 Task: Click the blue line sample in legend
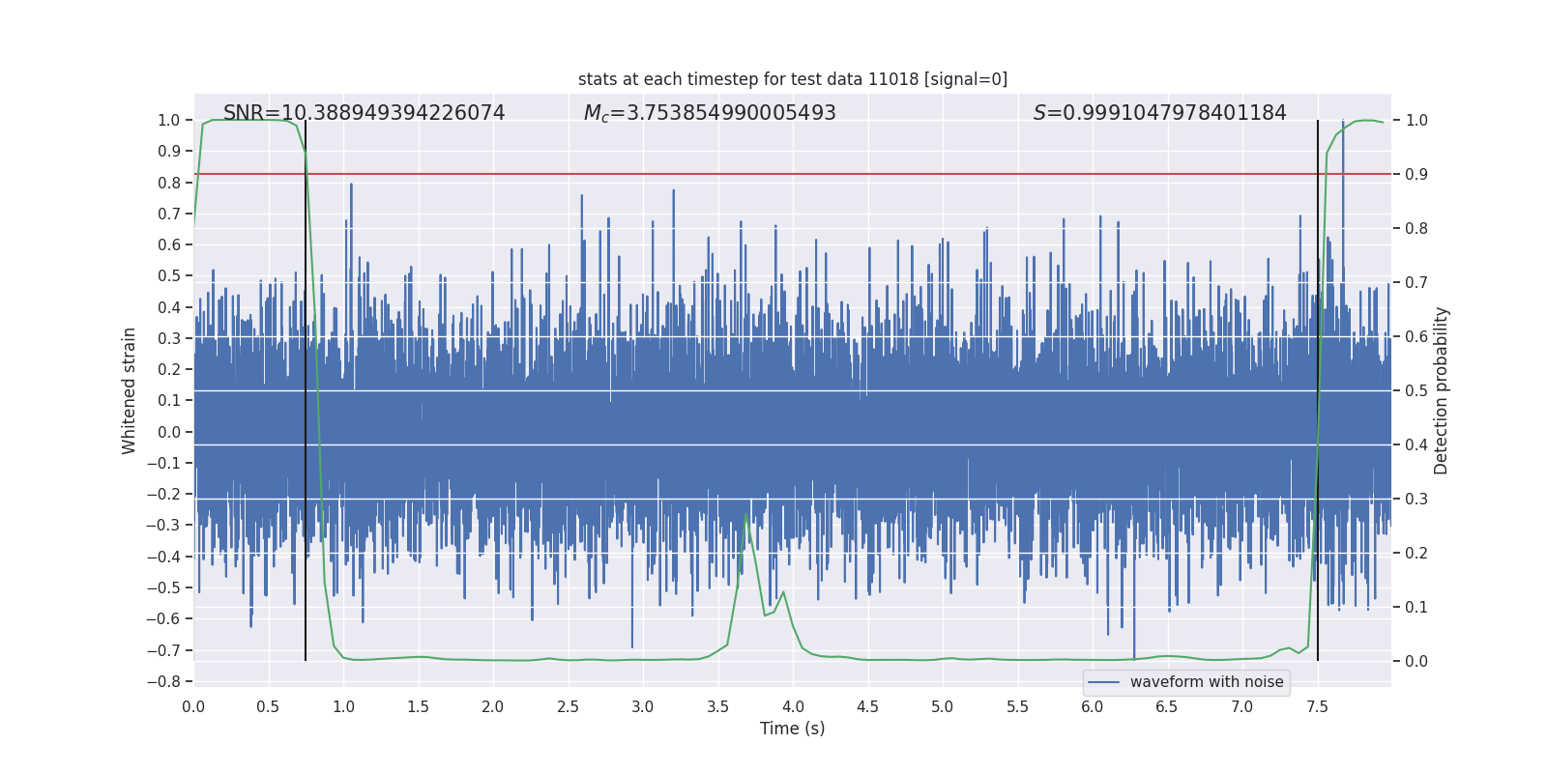click(x=1104, y=682)
